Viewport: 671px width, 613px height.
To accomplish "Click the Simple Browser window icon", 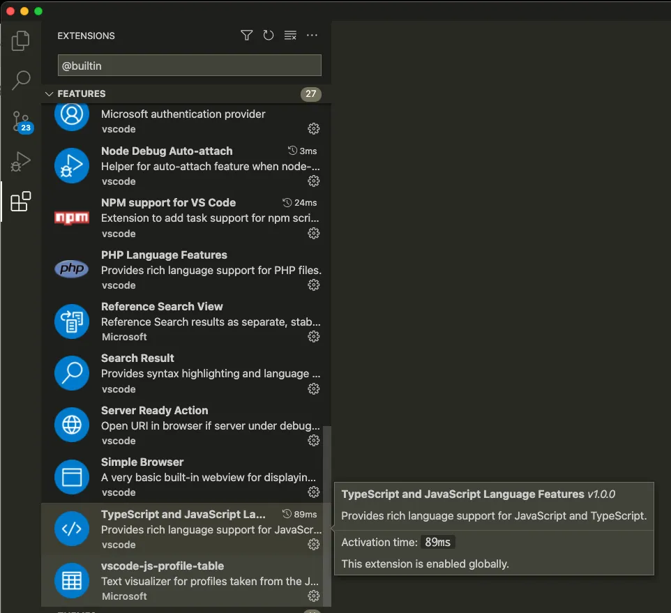I will click(72, 477).
